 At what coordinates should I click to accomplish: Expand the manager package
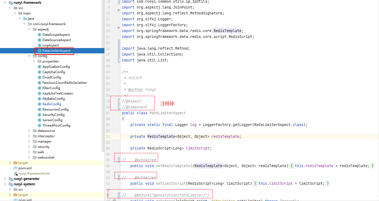click(29, 141)
